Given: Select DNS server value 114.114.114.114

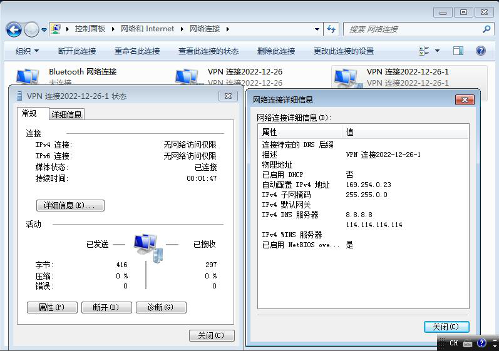Looking at the screenshot, I should (374, 225).
